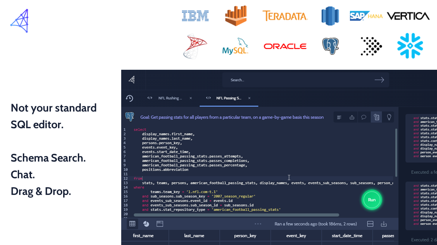The width and height of the screenshot is (437, 245).
Task: Close the NFL Rushing tab
Action: [191, 98]
